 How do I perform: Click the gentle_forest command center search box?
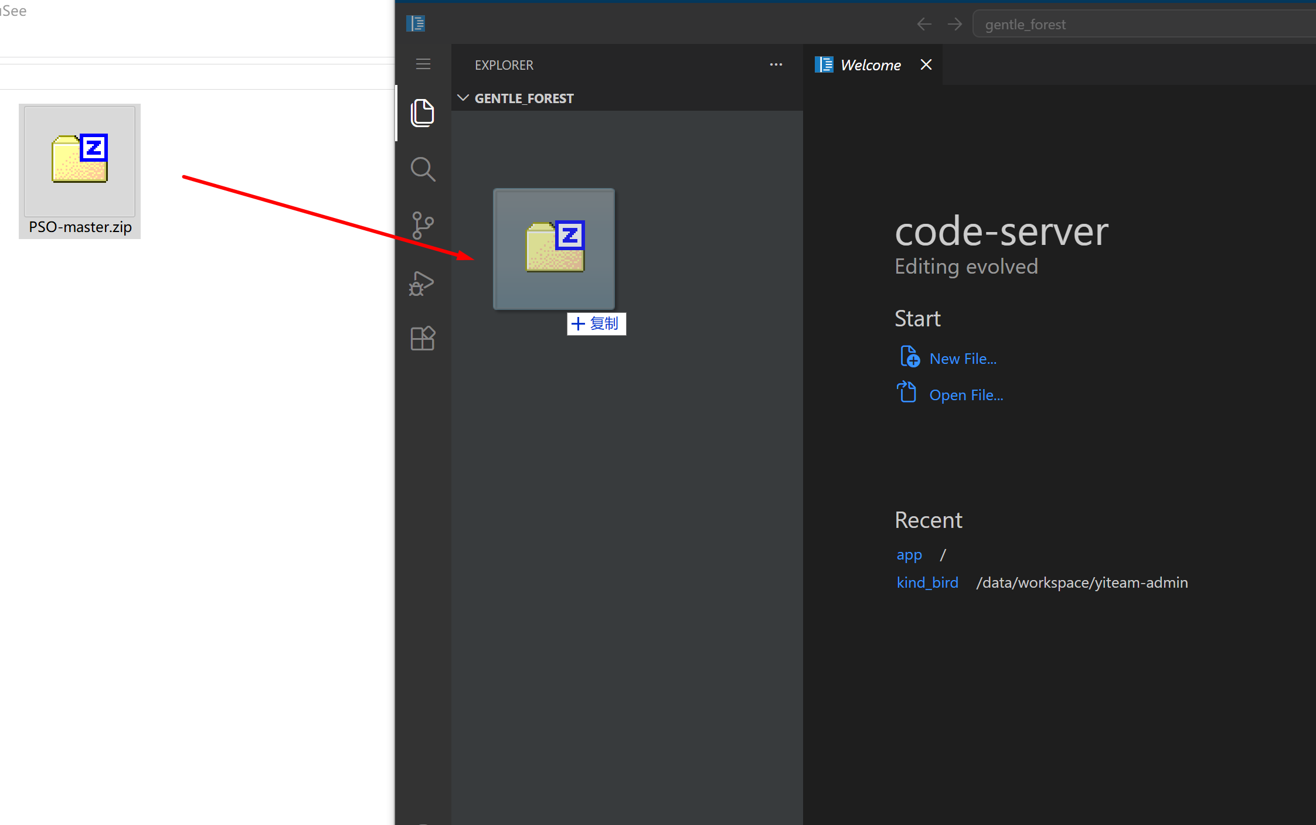pos(1144,25)
